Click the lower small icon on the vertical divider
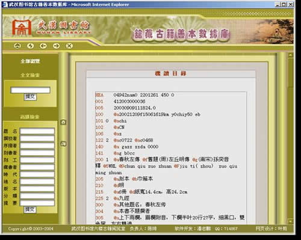Screen dimensions: 301x240 point(63,144)
